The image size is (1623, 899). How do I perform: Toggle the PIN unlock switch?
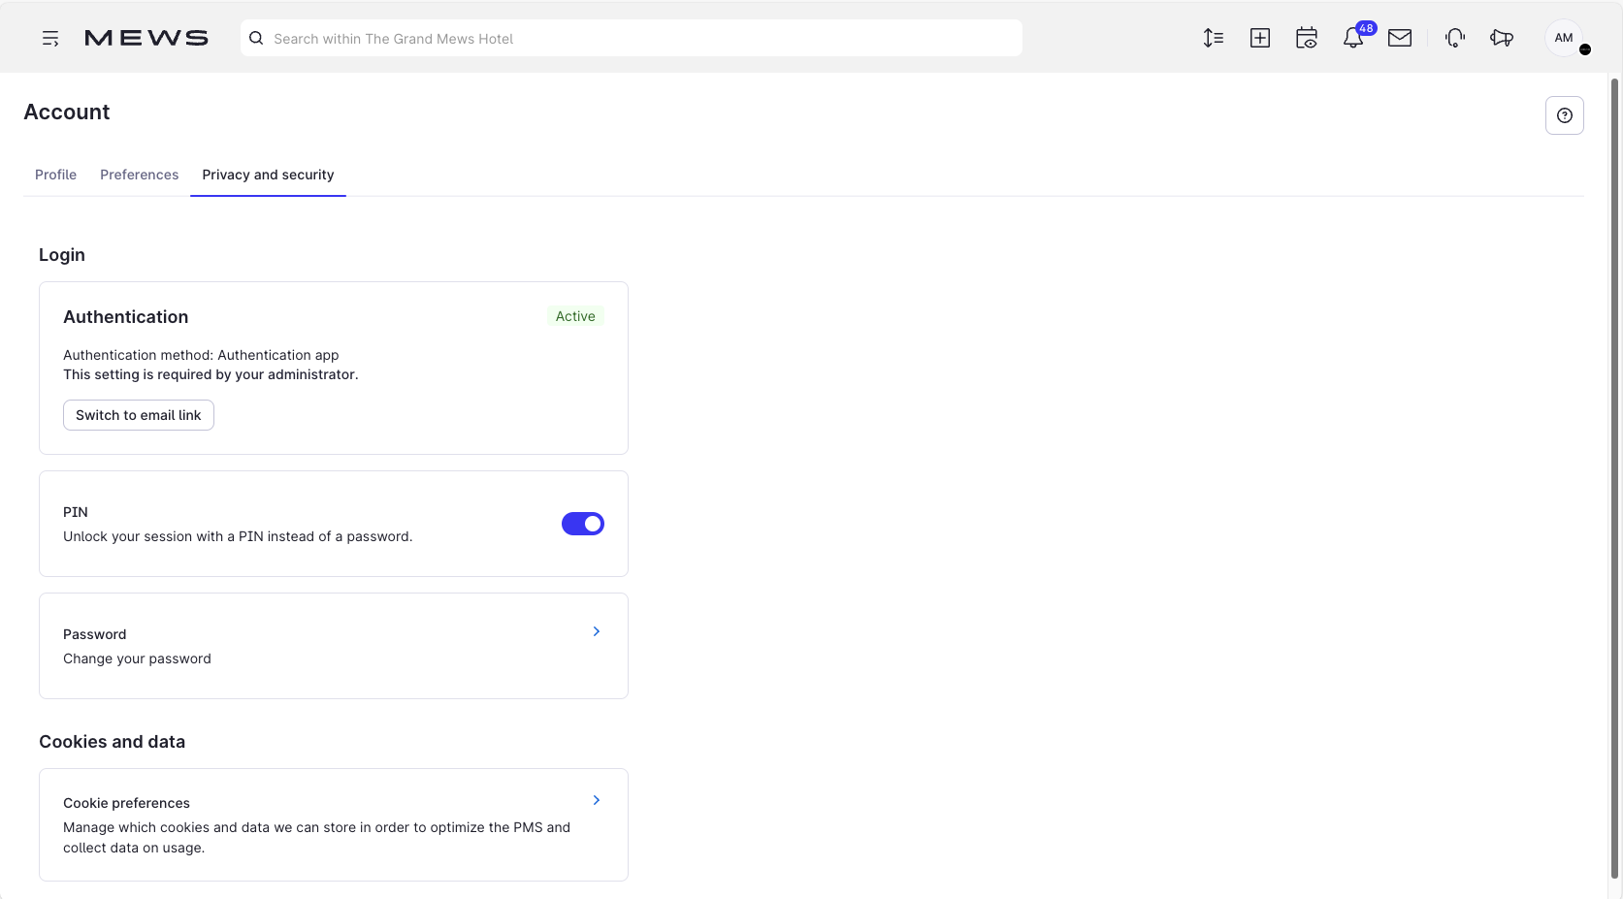583,524
